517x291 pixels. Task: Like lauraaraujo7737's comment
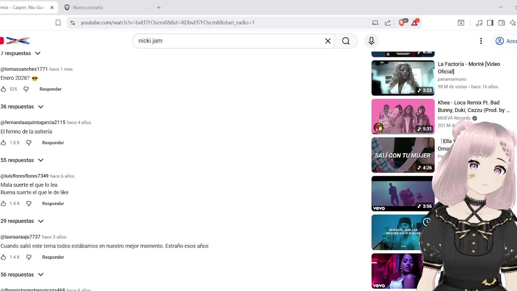pyautogui.click(x=3, y=257)
